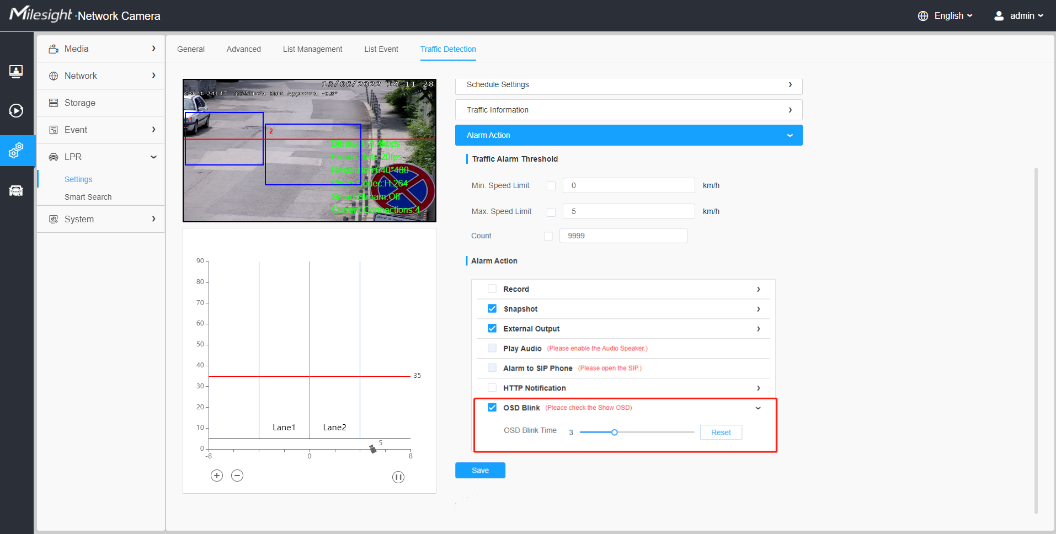Open the admin user dropdown
Image resolution: width=1056 pixels, height=534 pixels.
(x=1018, y=16)
